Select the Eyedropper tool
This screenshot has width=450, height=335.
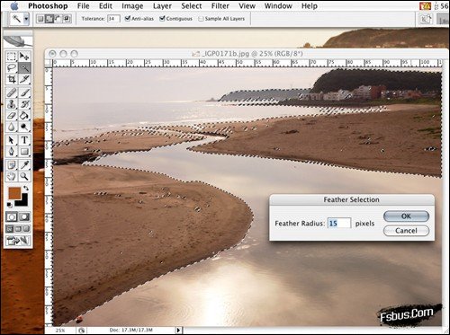24,164
